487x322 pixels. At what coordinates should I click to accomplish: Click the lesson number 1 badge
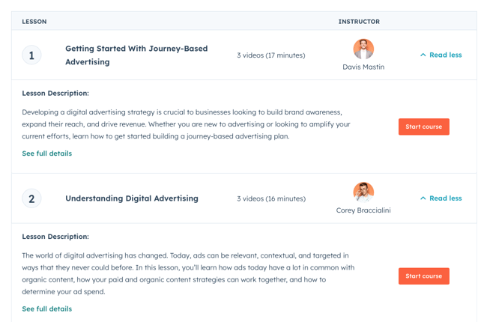[x=31, y=55]
